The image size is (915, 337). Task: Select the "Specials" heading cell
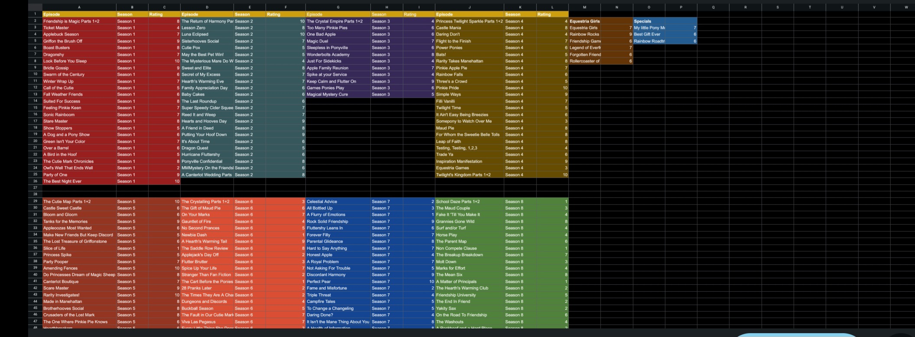coord(649,21)
